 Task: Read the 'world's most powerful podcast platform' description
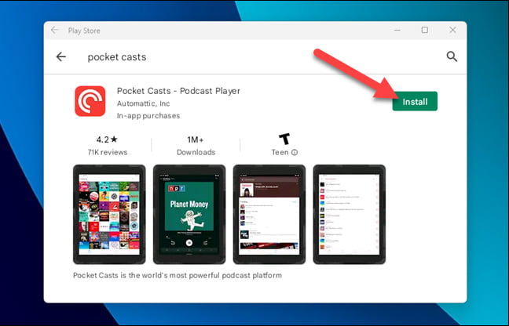click(x=178, y=276)
